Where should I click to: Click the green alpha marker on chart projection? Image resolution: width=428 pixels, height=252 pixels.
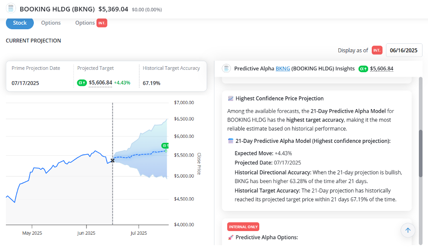(x=165, y=146)
